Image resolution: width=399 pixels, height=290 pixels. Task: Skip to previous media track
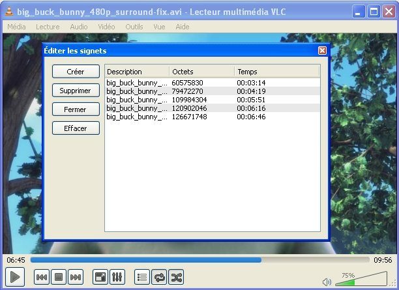pos(42,277)
